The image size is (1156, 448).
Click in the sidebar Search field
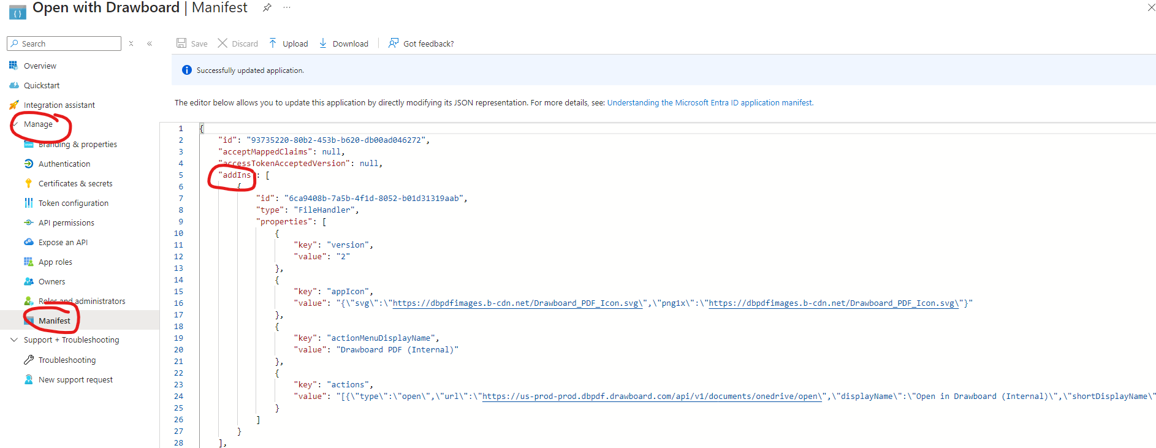point(64,44)
